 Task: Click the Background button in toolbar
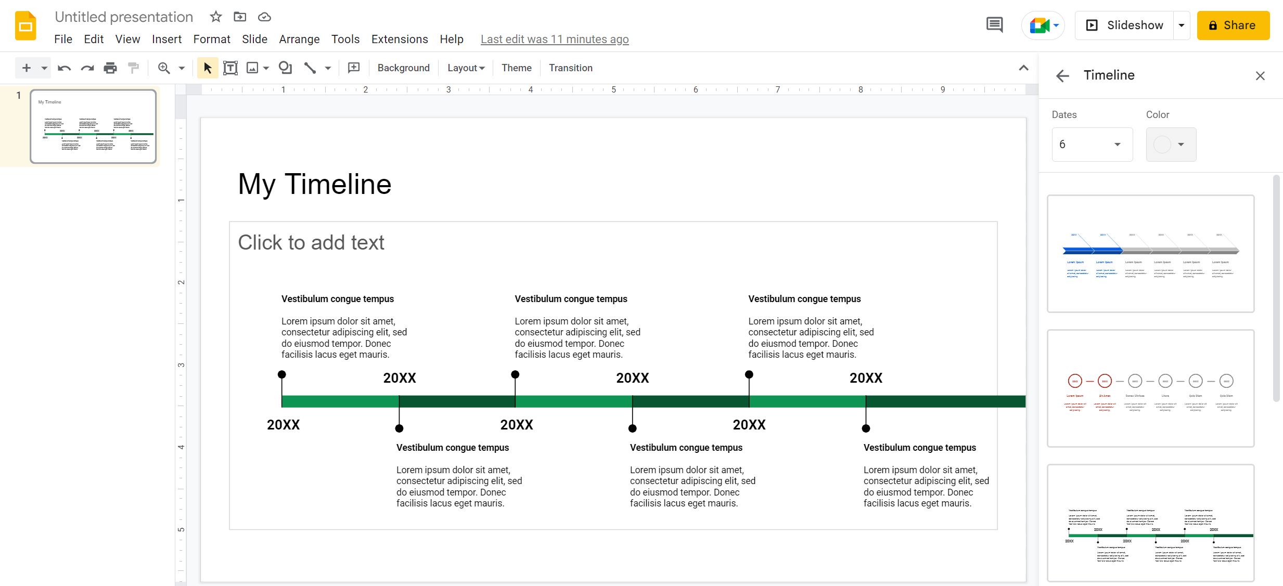403,68
